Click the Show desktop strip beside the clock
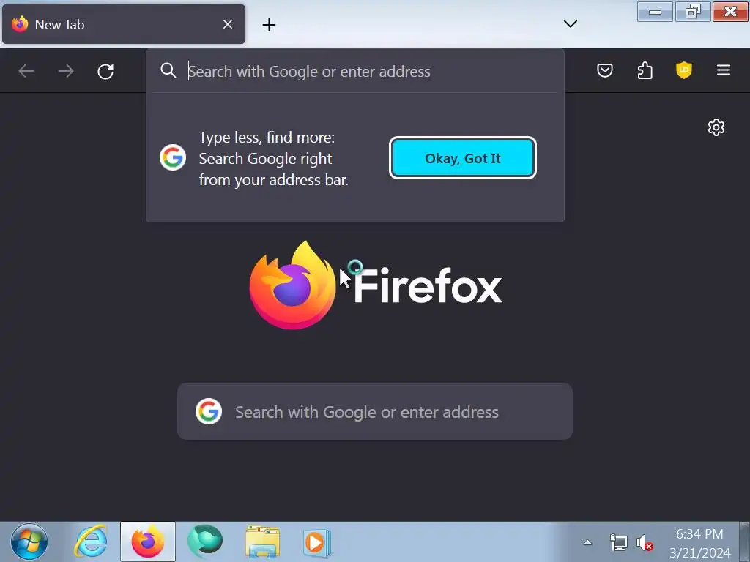The width and height of the screenshot is (750, 562). pos(744,542)
